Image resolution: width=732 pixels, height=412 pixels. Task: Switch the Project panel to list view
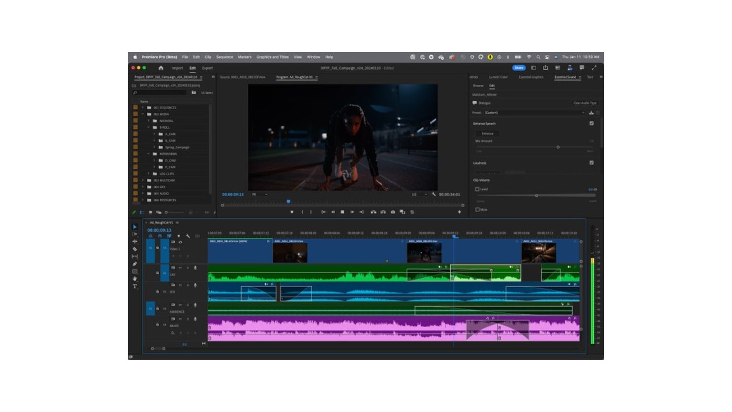(x=142, y=212)
